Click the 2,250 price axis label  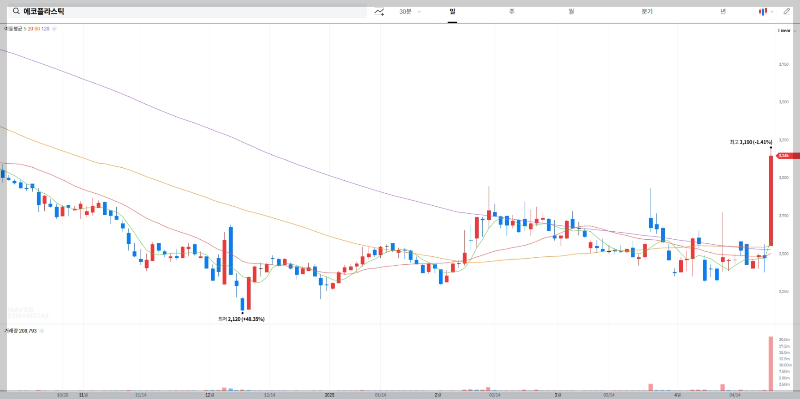[x=784, y=292]
